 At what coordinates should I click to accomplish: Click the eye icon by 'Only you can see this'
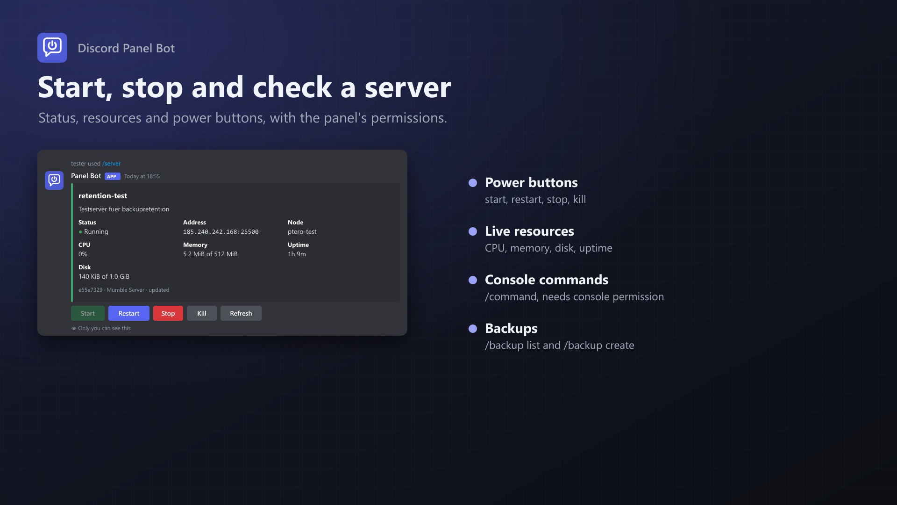coord(74,328)
